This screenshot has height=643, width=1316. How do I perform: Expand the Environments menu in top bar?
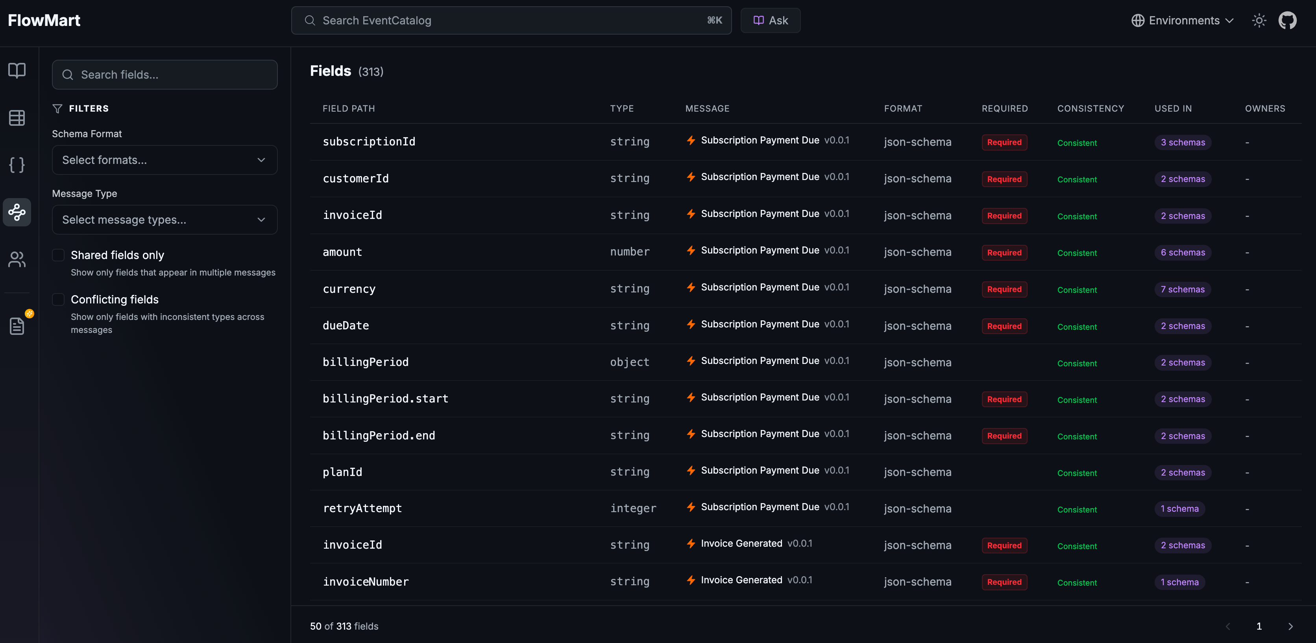1182,20
